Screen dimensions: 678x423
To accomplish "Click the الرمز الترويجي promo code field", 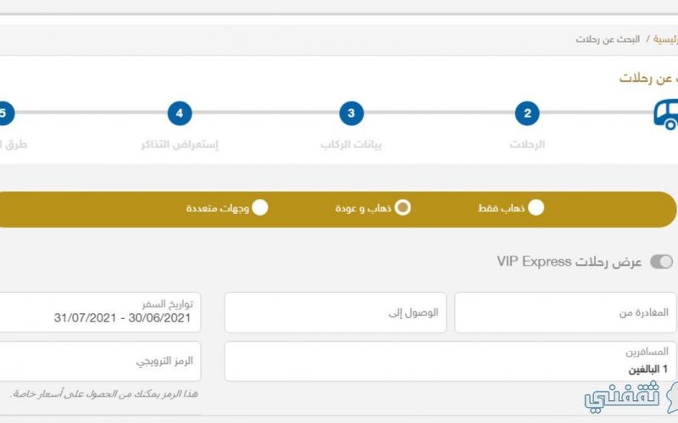I will click(99, 361).
